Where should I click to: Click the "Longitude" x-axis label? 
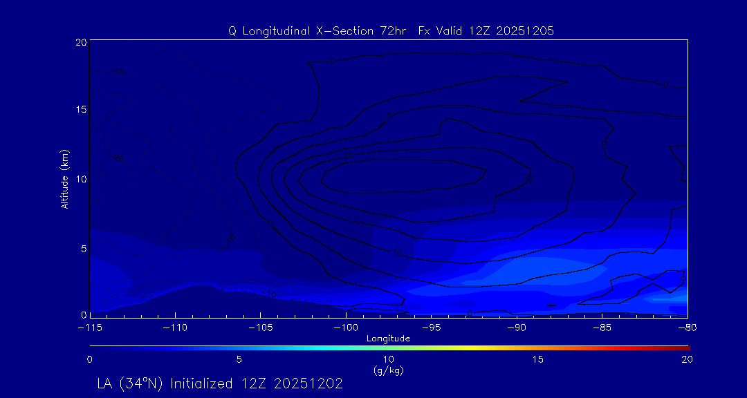pyautogui.click(x=388, y=339)
